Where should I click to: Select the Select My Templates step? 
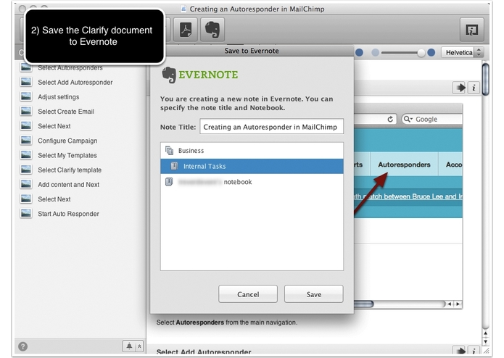pyautogui.click(x=67, y=155)
